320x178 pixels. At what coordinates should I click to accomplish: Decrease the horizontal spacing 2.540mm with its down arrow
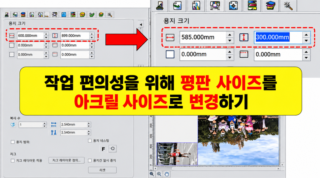pyautogui.click(x=89, y=126)
